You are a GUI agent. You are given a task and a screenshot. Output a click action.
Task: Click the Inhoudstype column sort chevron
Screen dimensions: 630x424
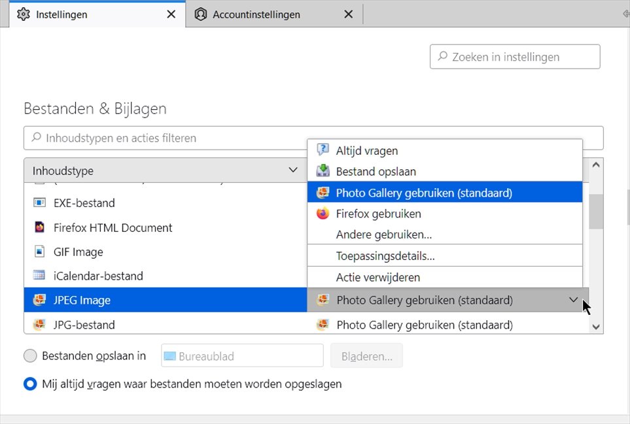click(293, 171)
